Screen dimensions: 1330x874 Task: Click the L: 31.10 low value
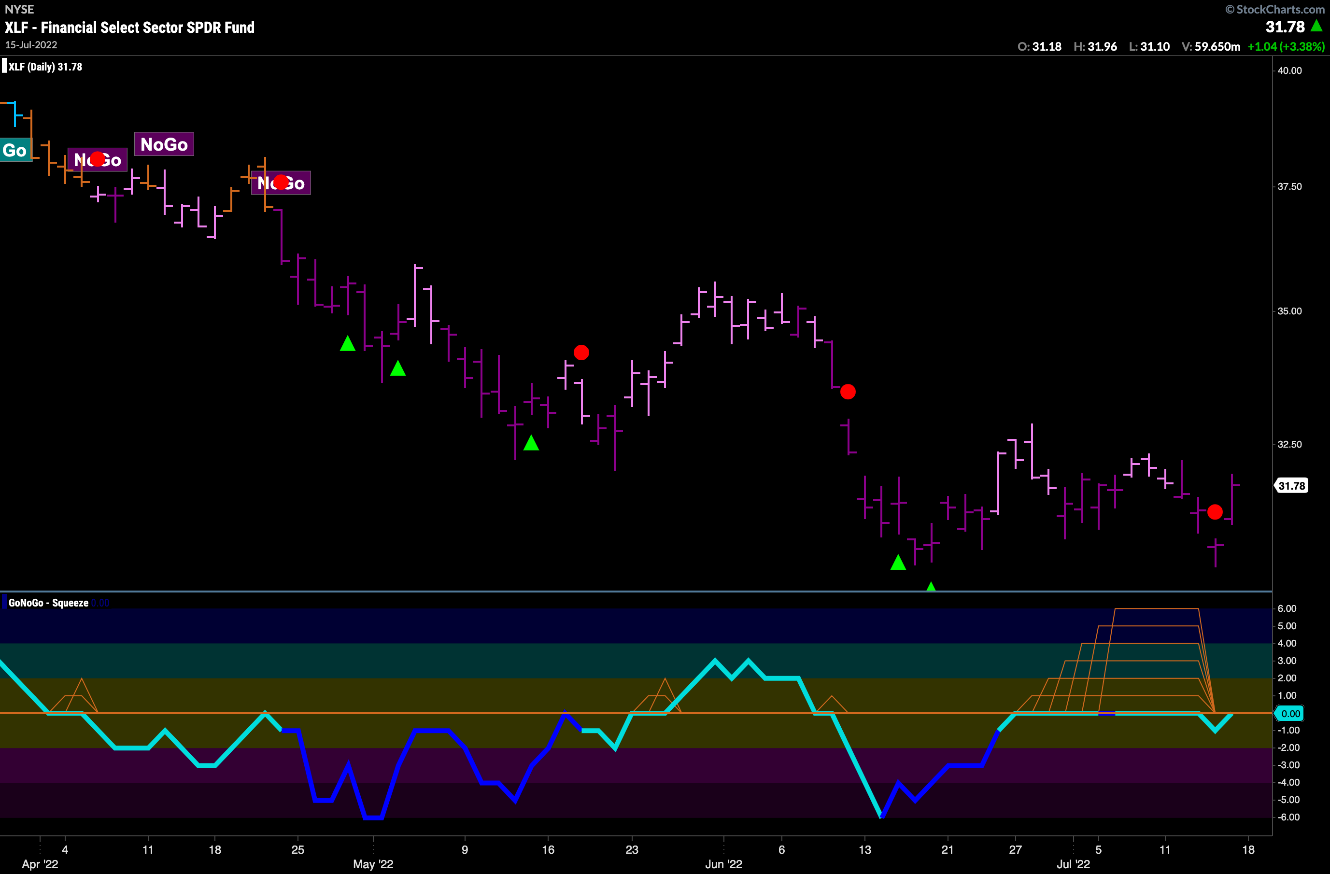(x=1149, y=46)
